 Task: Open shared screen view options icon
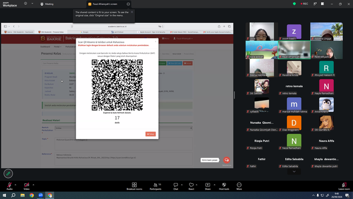click(128, 4)
